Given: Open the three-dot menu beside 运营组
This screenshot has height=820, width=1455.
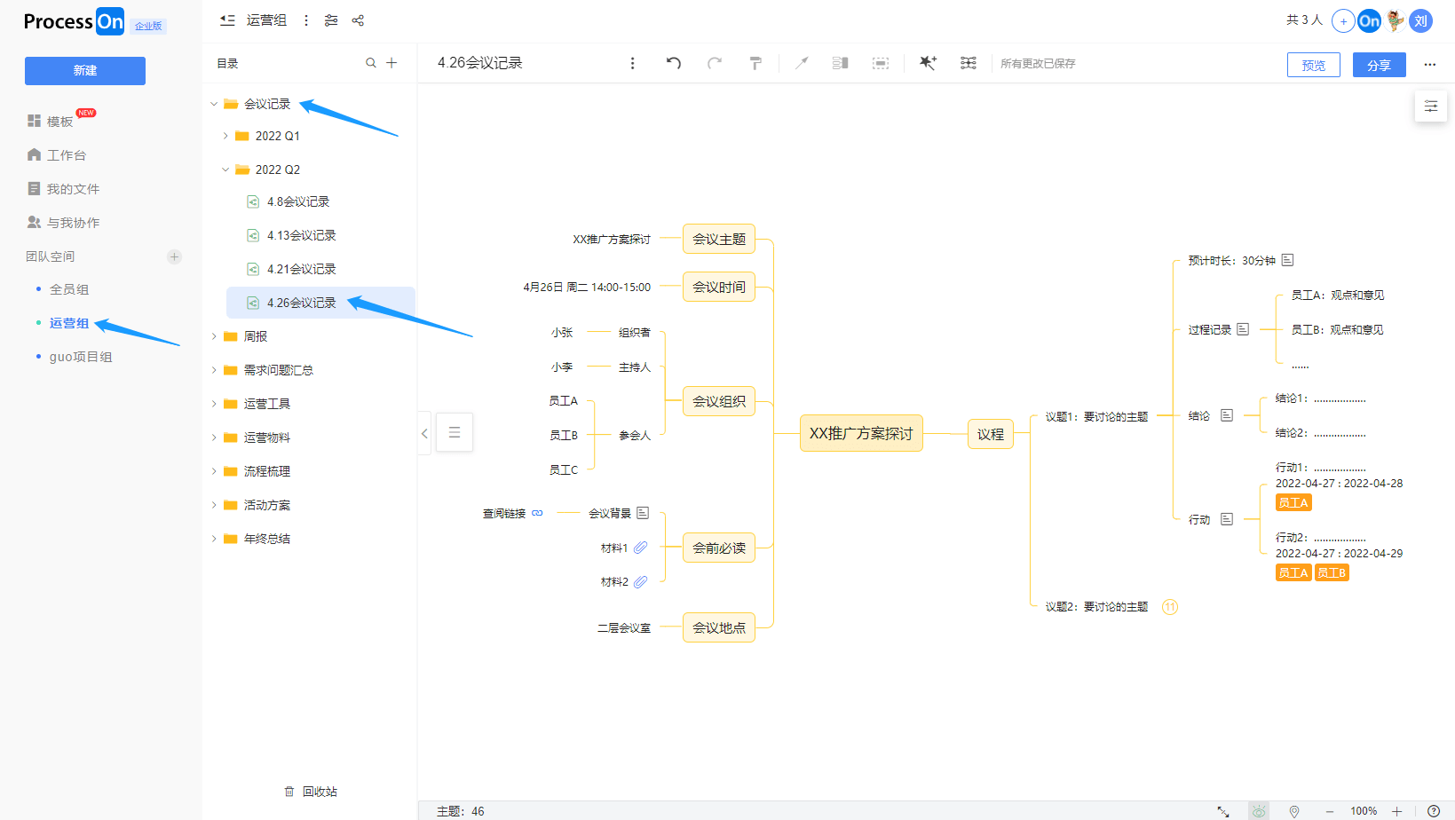Looking at the screenshot, I should click(x=305, y=20).
